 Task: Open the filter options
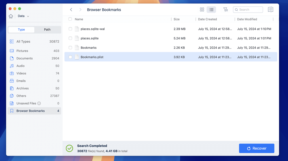point(226,9)
